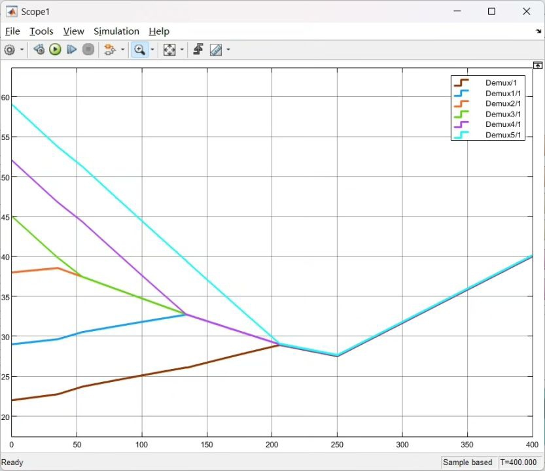545x471 pixels.
Task: Click the Scale Axes Limits icon
Action: click(169, 50)
